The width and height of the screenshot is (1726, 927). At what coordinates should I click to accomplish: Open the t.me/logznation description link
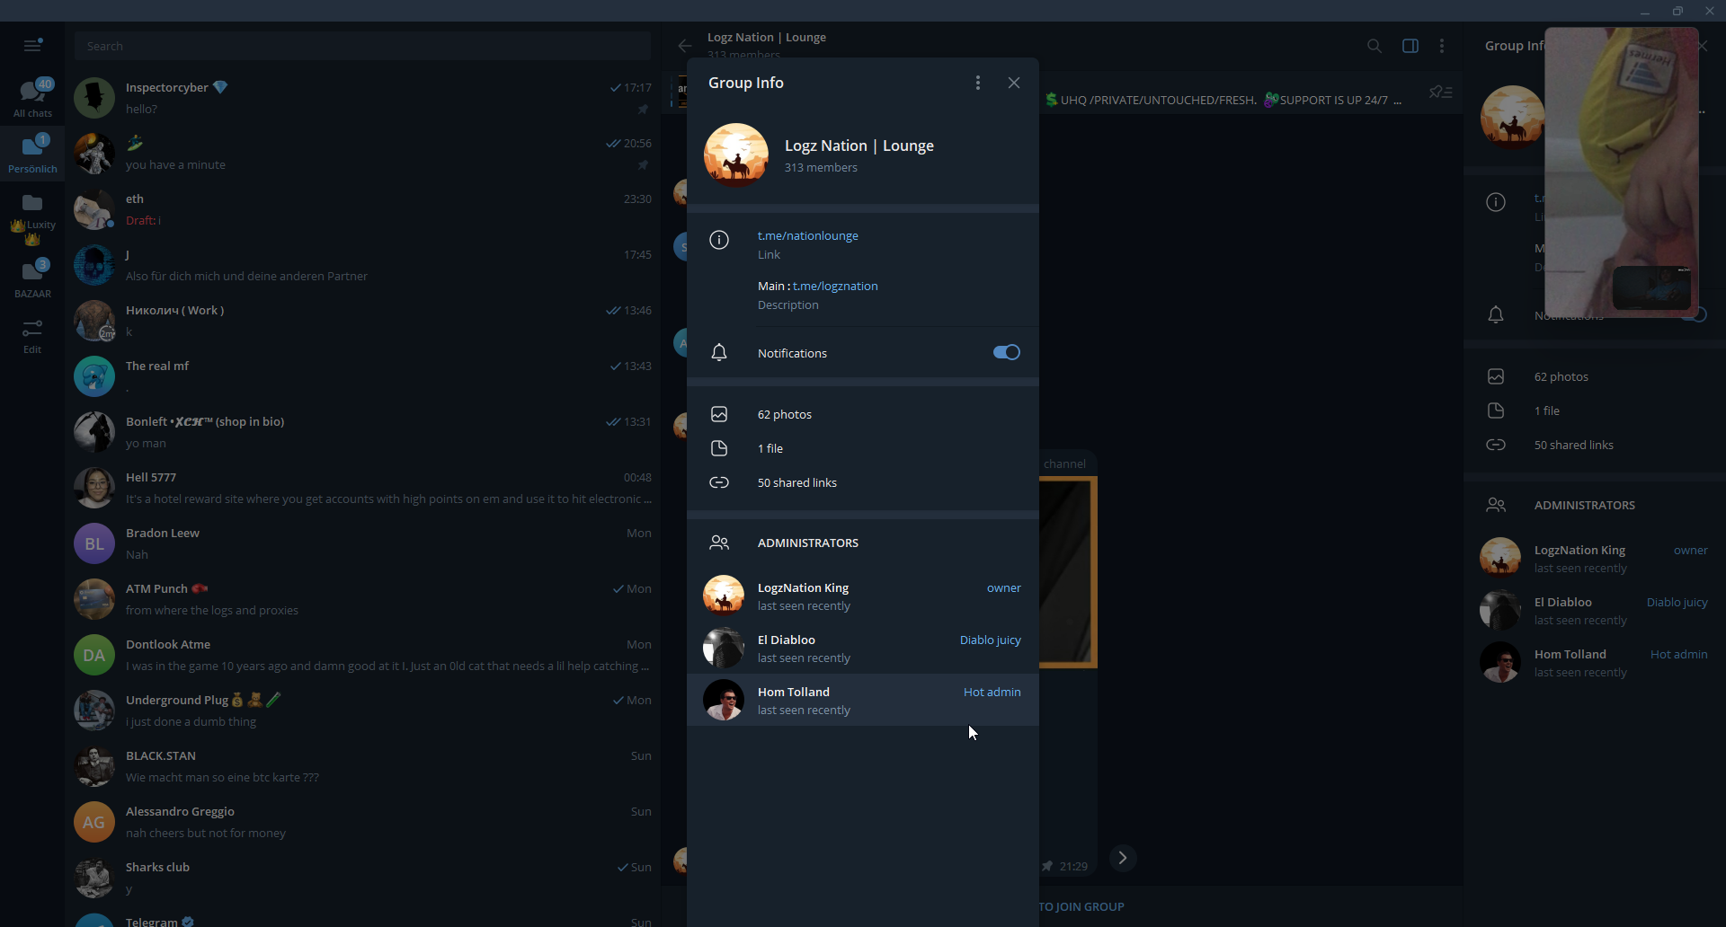click(835, 286)
